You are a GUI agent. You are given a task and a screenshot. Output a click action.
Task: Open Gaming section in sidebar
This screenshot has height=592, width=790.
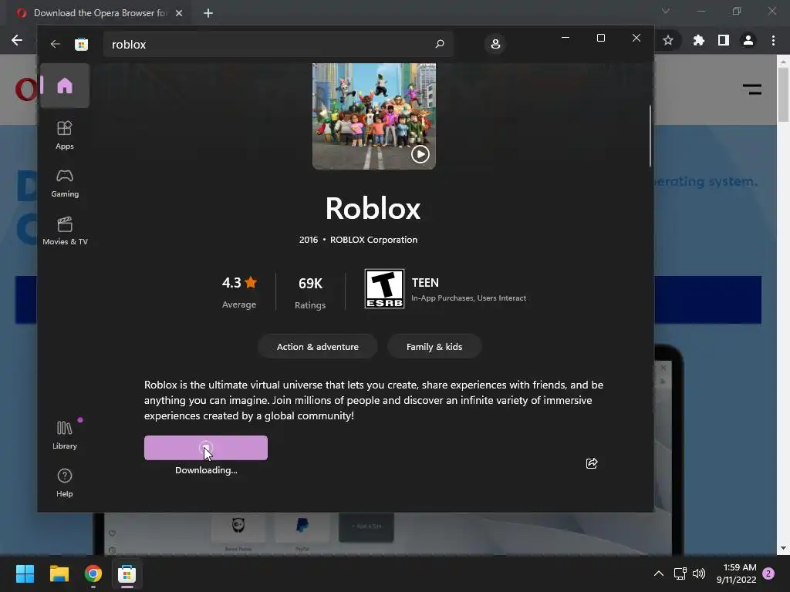(x=65, y=183)
